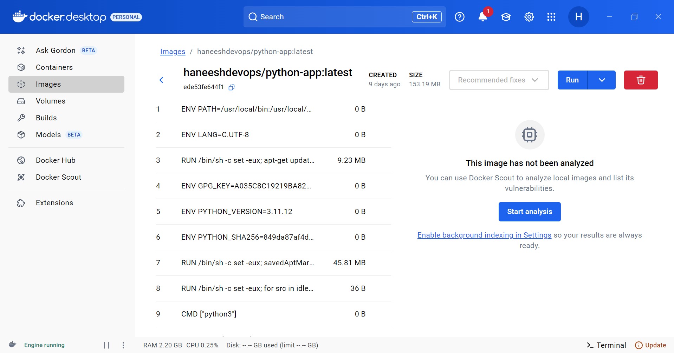Image resolution: width=674 pixels, height=353 pixels.
Task: Open the Terminal panel
Action: (607, 345)
